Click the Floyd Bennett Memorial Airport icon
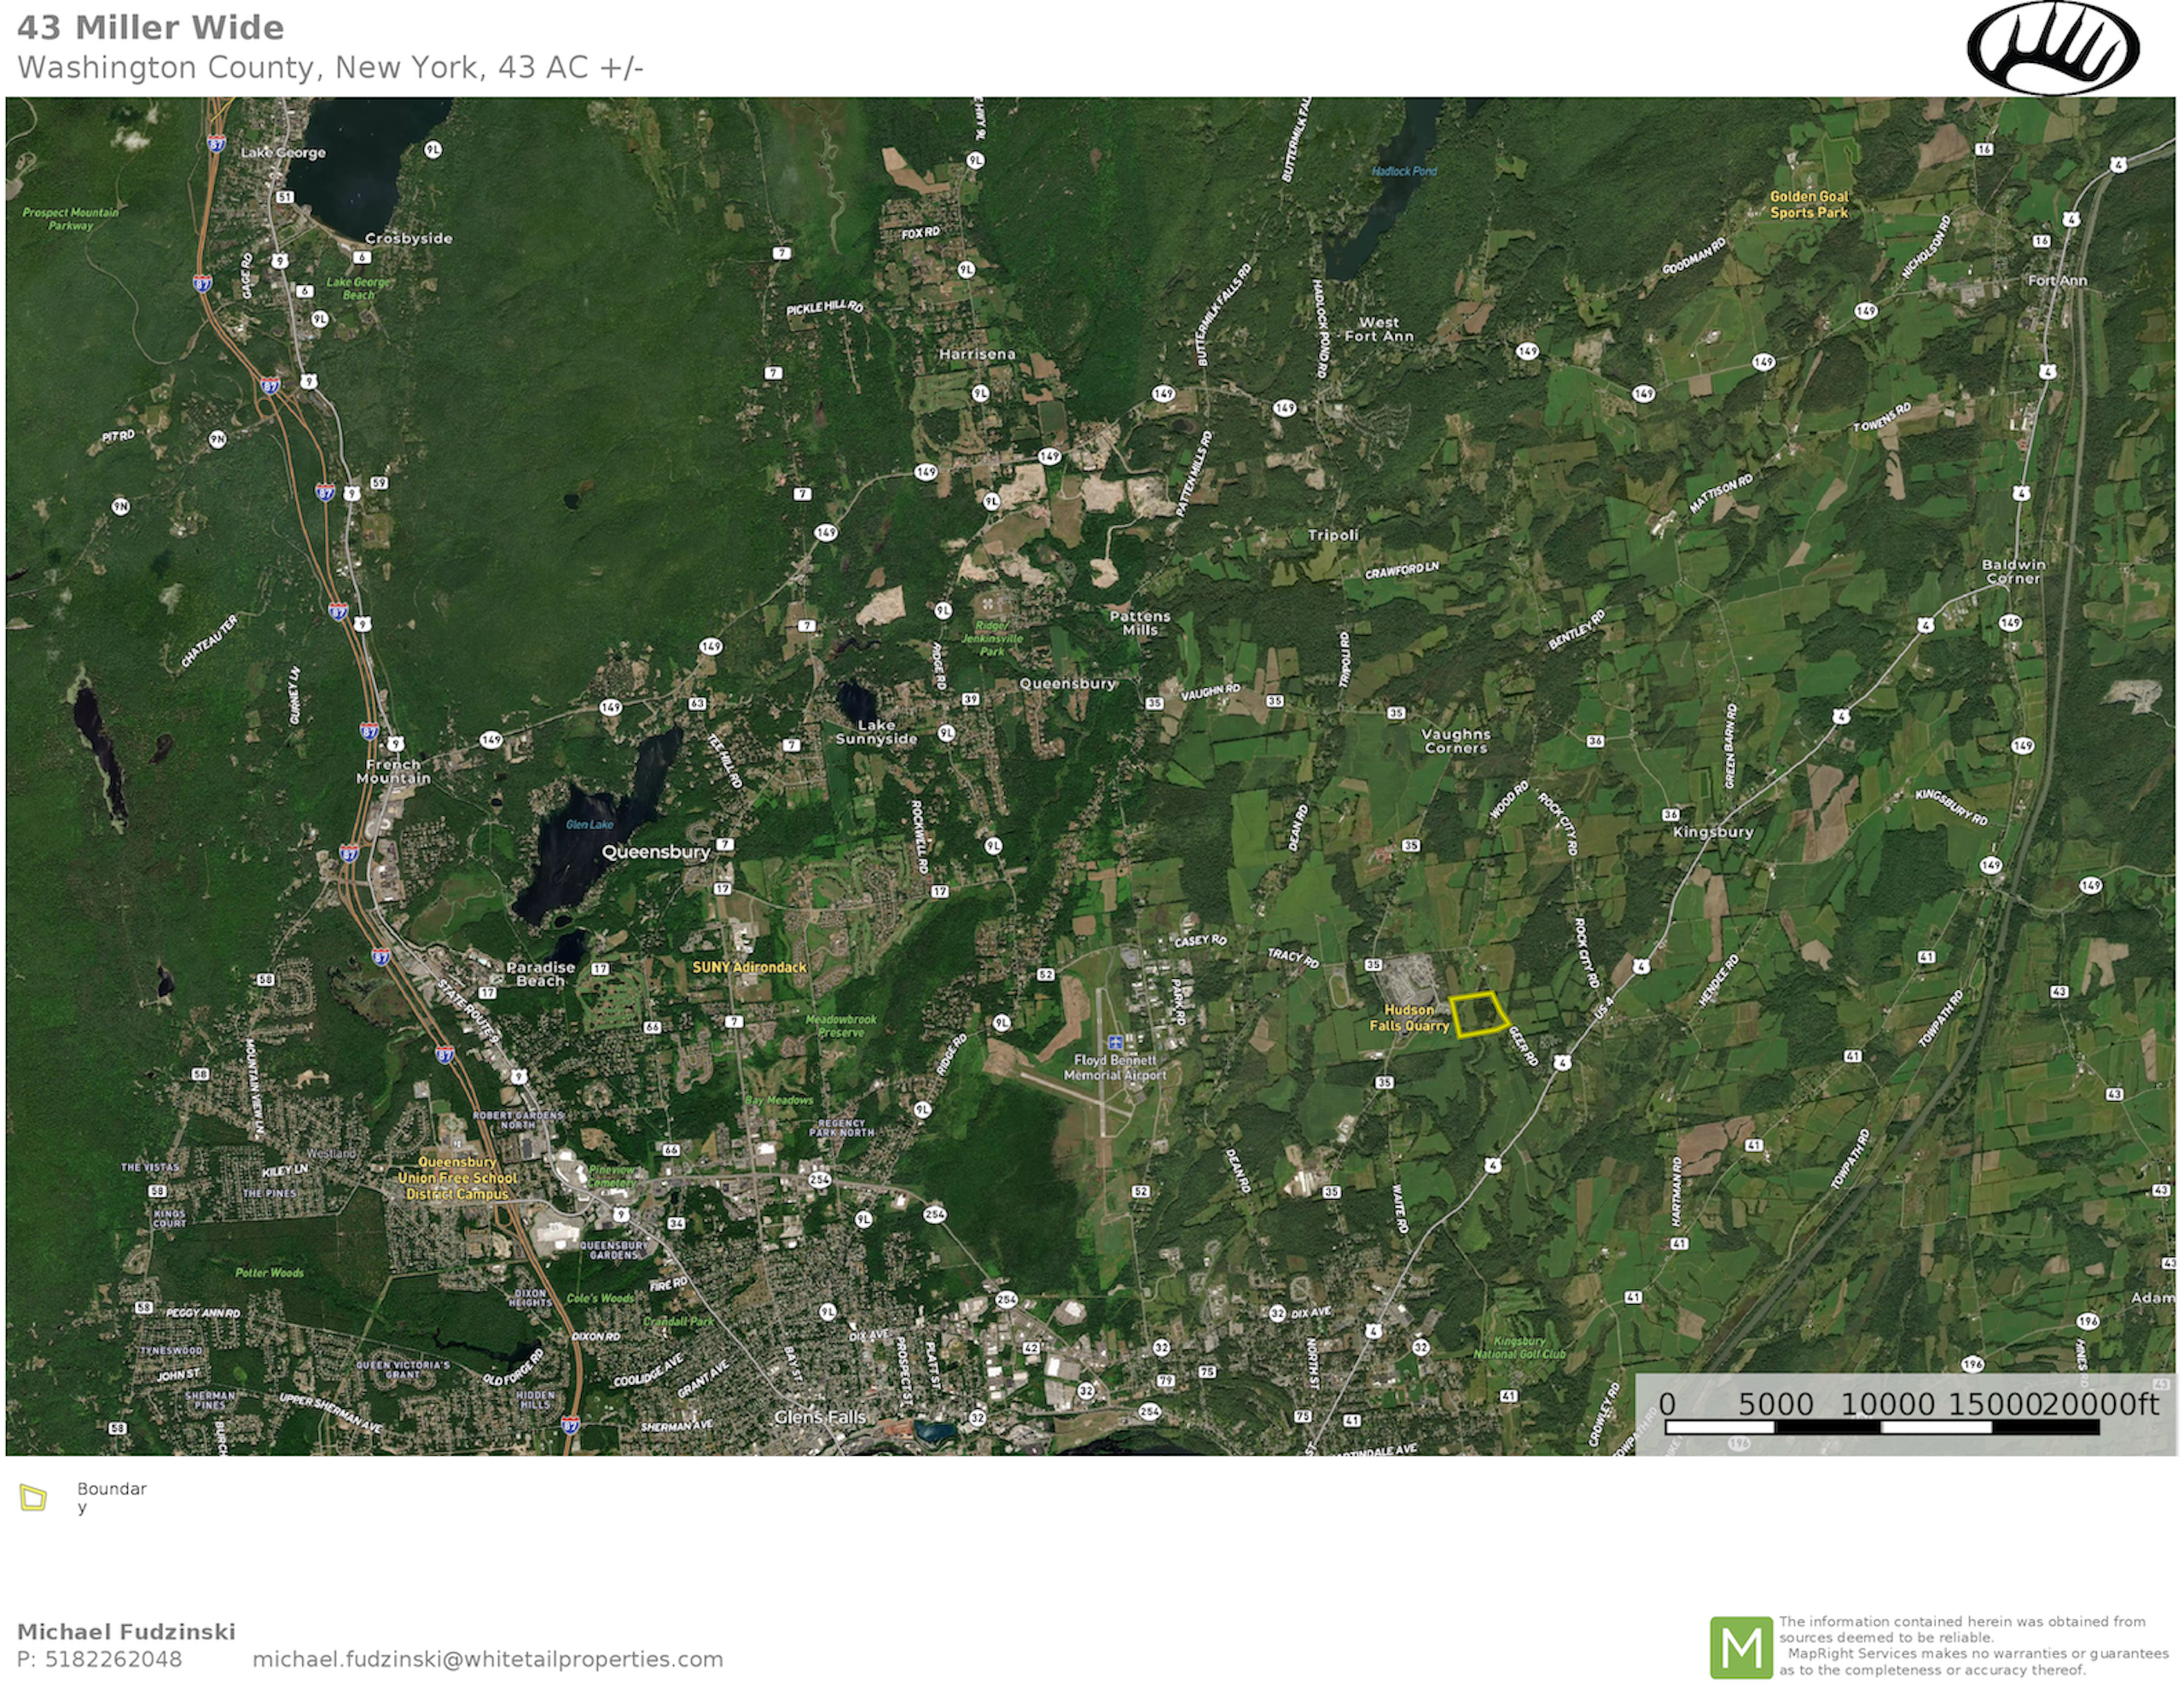Image resolution: width=2184 pixels, height=1688 pixels. click(x=1115, y=1043)
